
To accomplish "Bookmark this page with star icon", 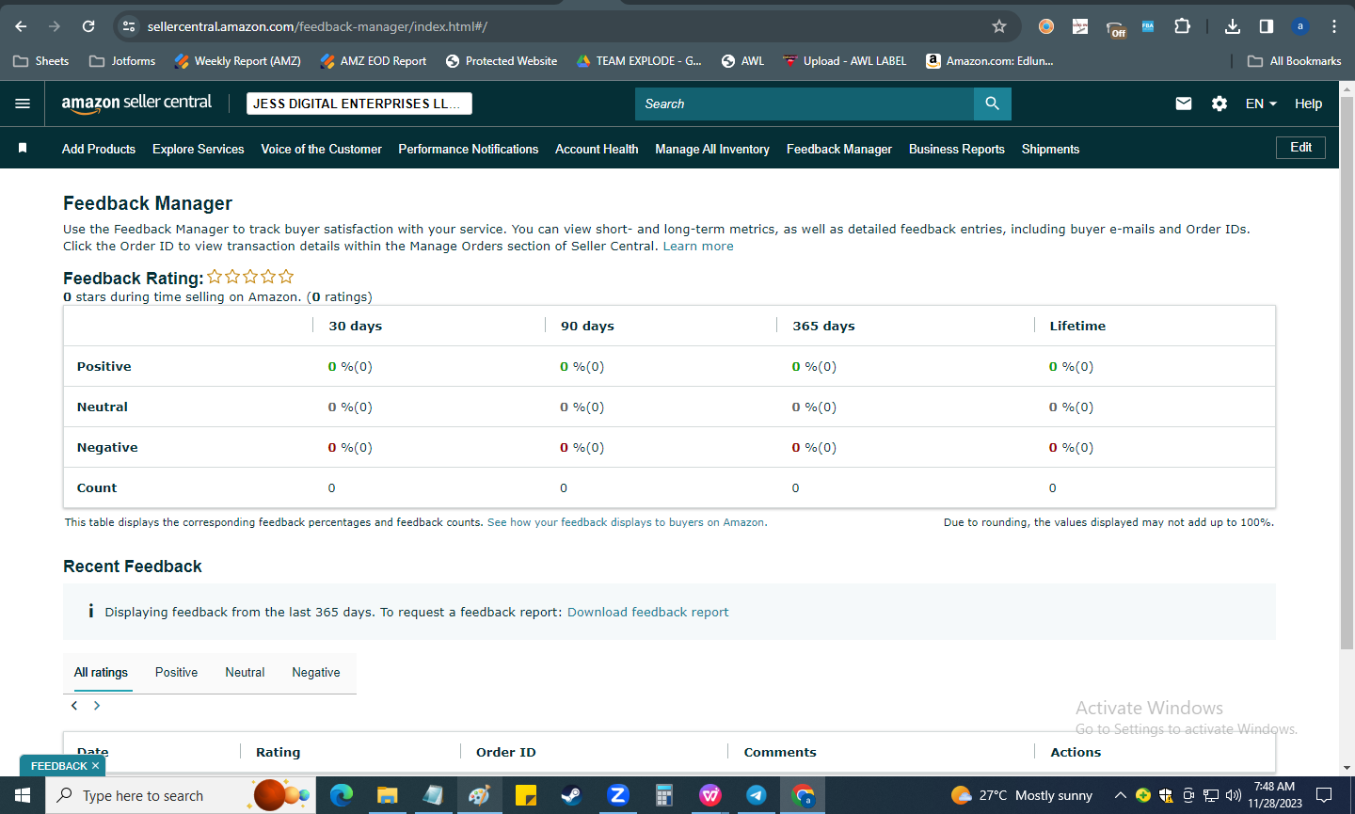I will point(999,26).
